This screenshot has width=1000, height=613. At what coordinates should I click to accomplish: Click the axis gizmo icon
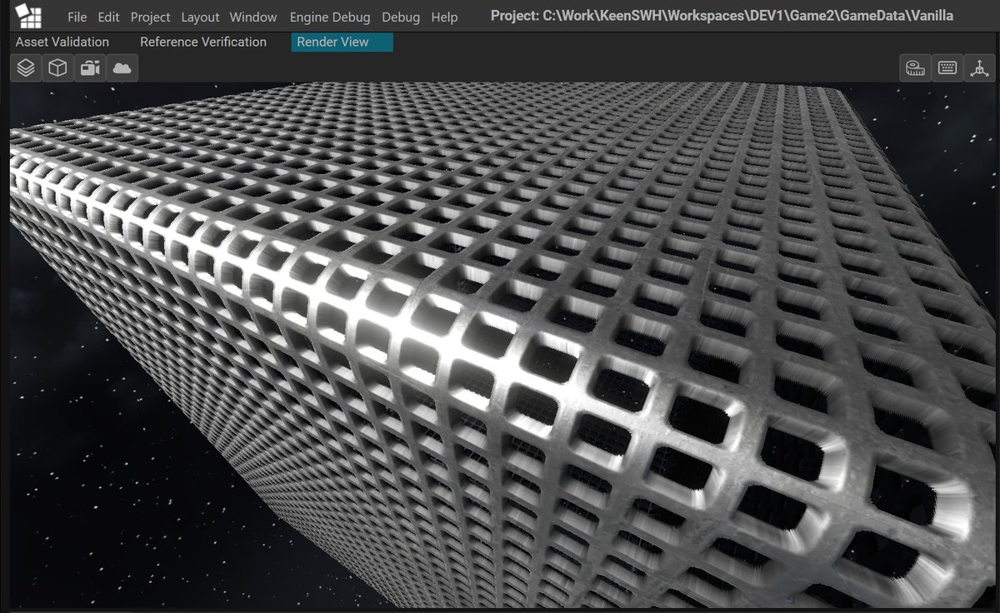[979, 68]
